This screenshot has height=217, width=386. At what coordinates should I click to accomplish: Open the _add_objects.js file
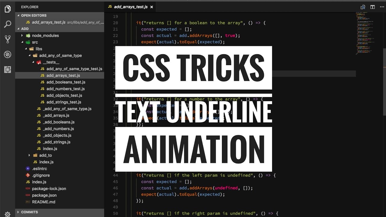[57, 135]
